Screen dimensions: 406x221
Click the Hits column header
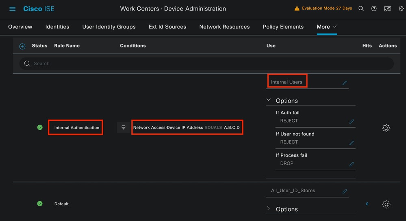tap(367, 46)
